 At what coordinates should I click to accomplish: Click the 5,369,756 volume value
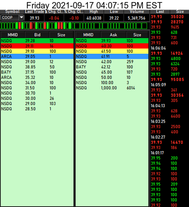pyautogui.click(x=137, y=18)
